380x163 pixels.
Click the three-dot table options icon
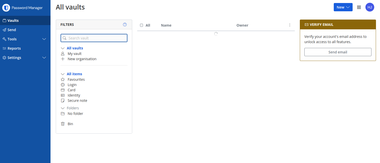[x=290, y=25]
